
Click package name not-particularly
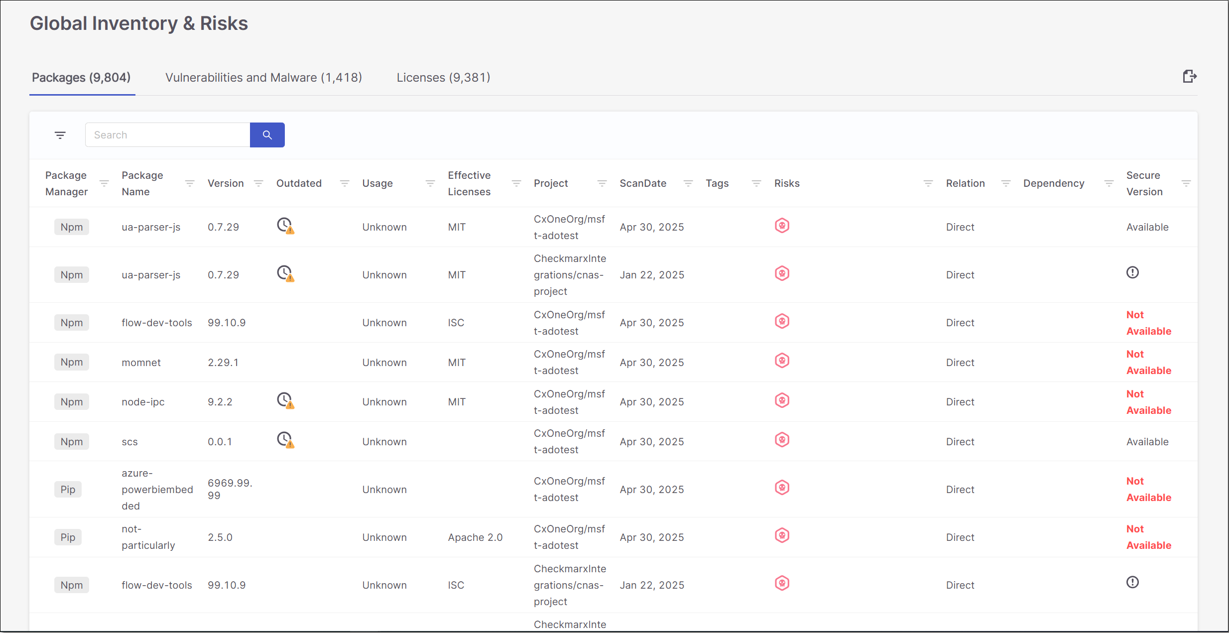(148, 537)
